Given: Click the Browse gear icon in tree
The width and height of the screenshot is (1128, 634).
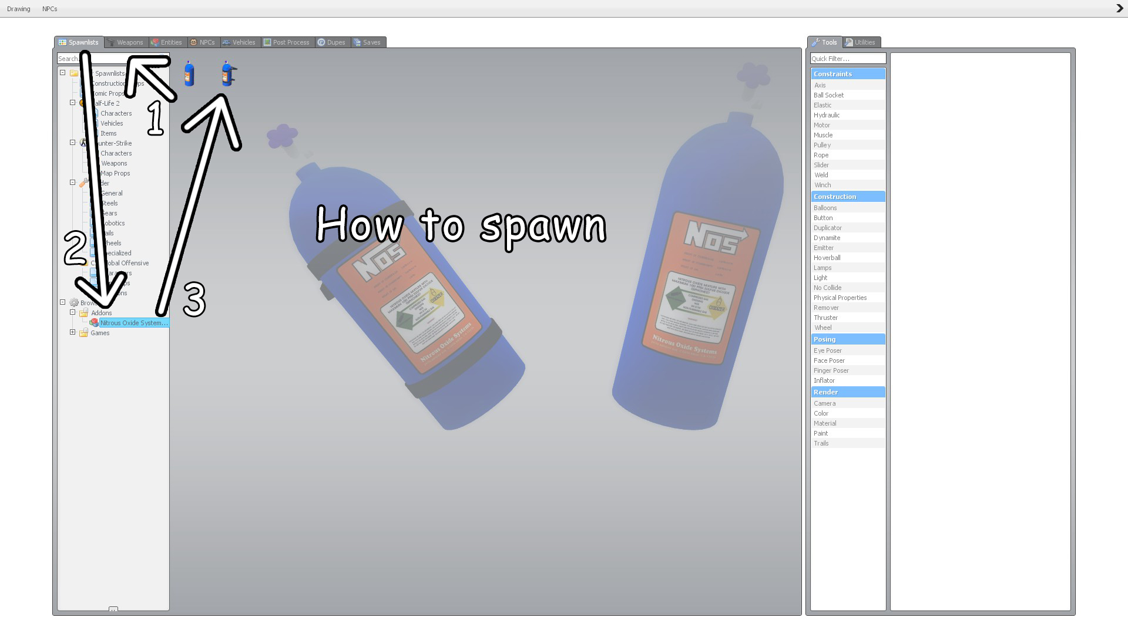Looking at the screenshot, I should coord(74,303).
